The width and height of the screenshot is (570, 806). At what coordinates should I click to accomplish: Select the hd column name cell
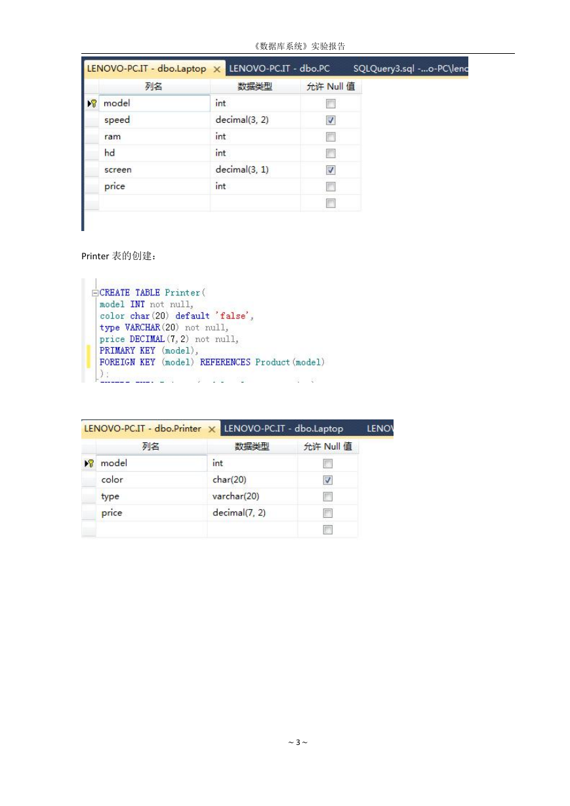point(154,153)
